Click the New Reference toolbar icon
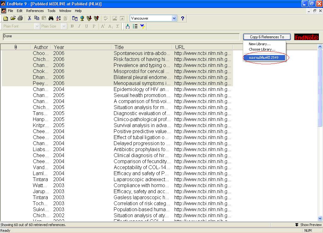The height and width of the screenshot is (233, 323). (x=6, y=18)
